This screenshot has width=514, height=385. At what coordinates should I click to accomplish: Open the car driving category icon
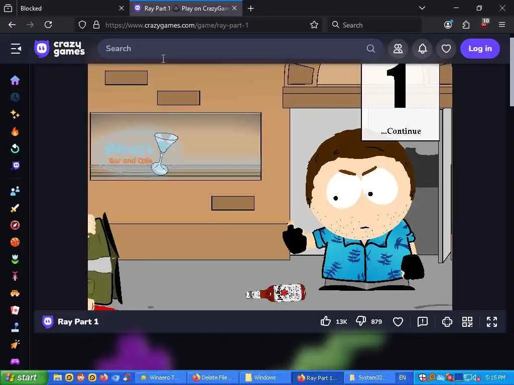coord(15,293)
